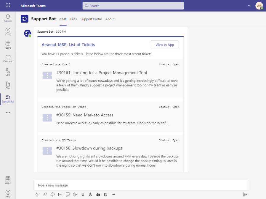The width and height of the screenshot is (266, 199).
Task: Click Status: Open on ticket #30158
Action: pyautogui.click(x=169, y=140)
